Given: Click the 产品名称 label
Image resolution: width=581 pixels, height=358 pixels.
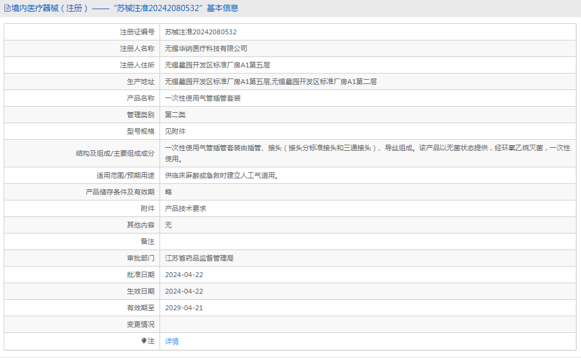Looking at the screenshot, I should click(140, 98).
